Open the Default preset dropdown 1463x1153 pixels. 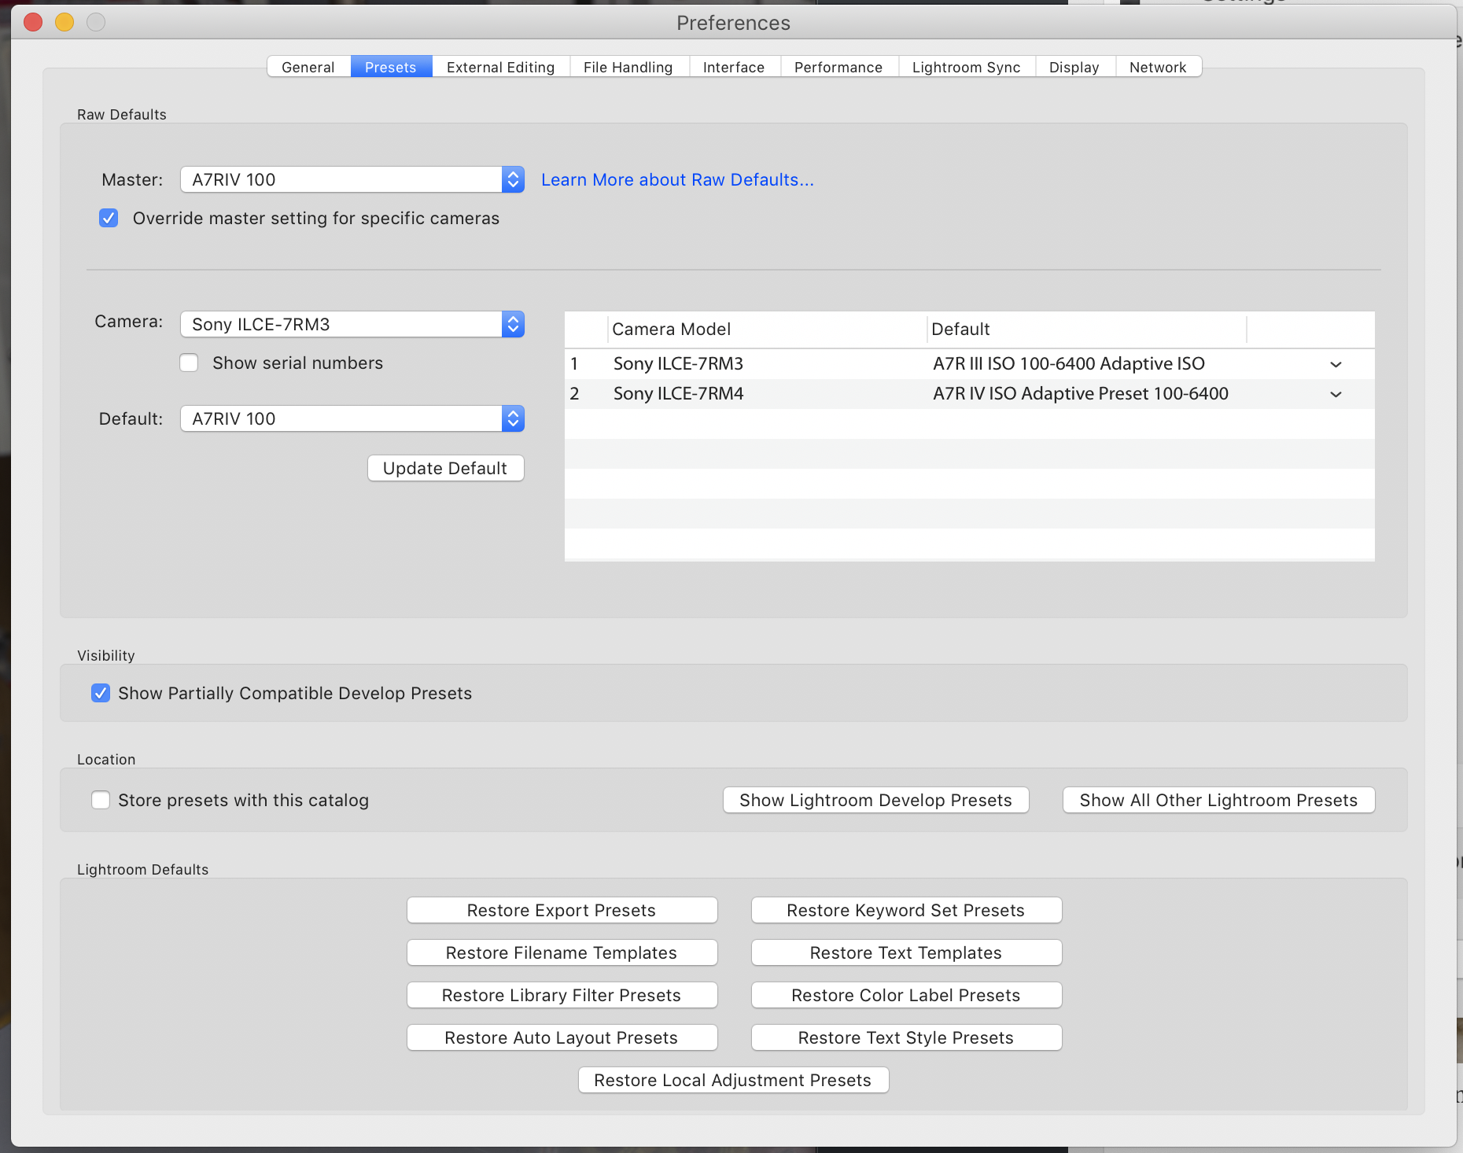pos(352,418)
